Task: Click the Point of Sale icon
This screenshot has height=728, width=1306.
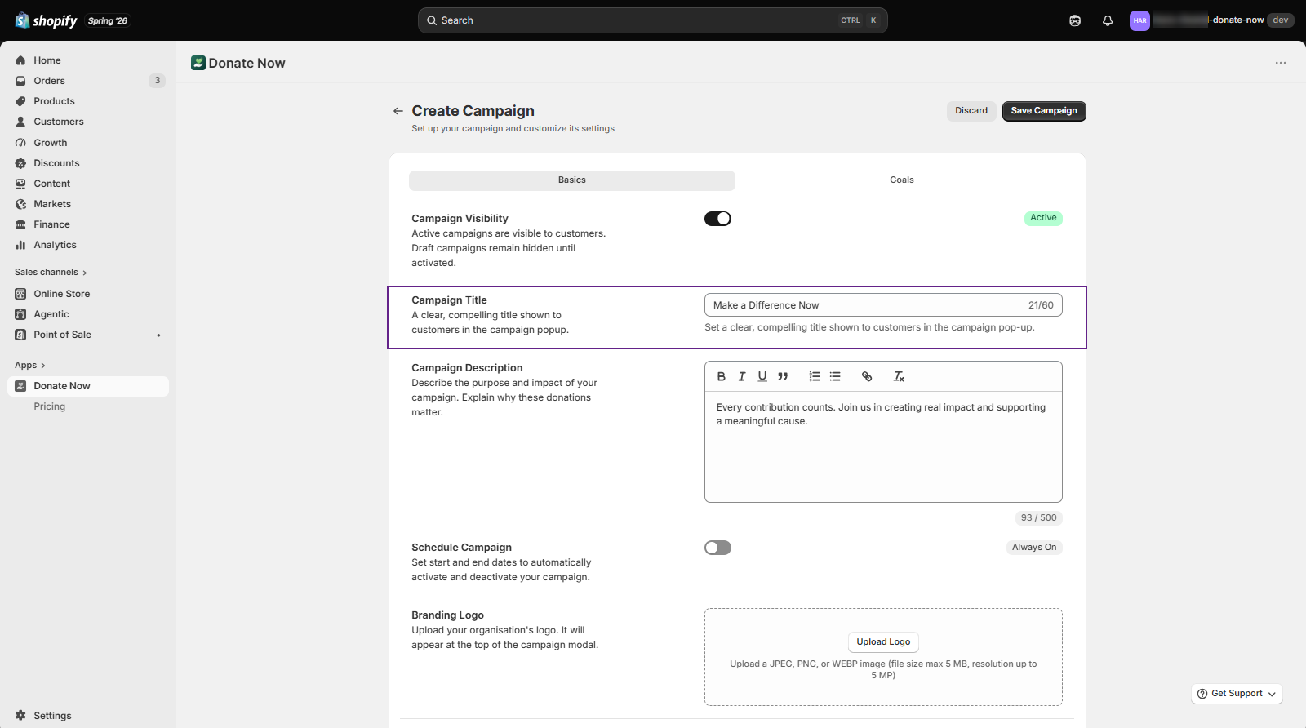Action: (20, 335)
